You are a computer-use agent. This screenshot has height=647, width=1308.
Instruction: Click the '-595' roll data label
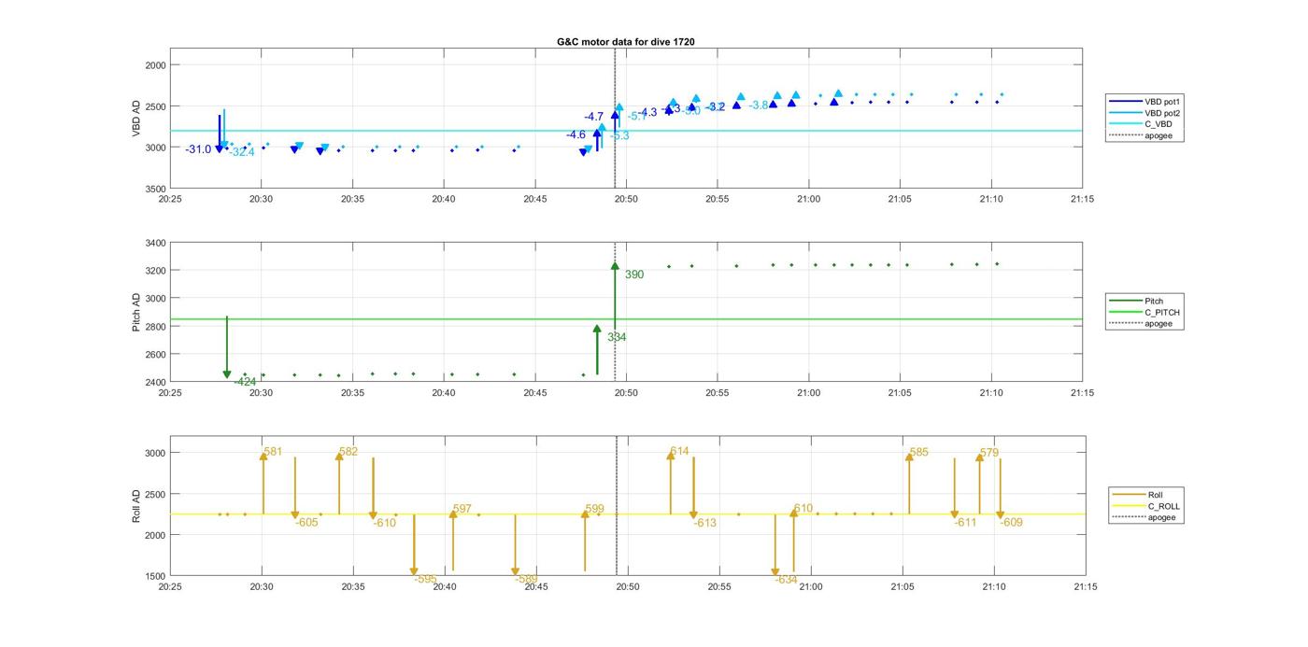tap(426, 580)
